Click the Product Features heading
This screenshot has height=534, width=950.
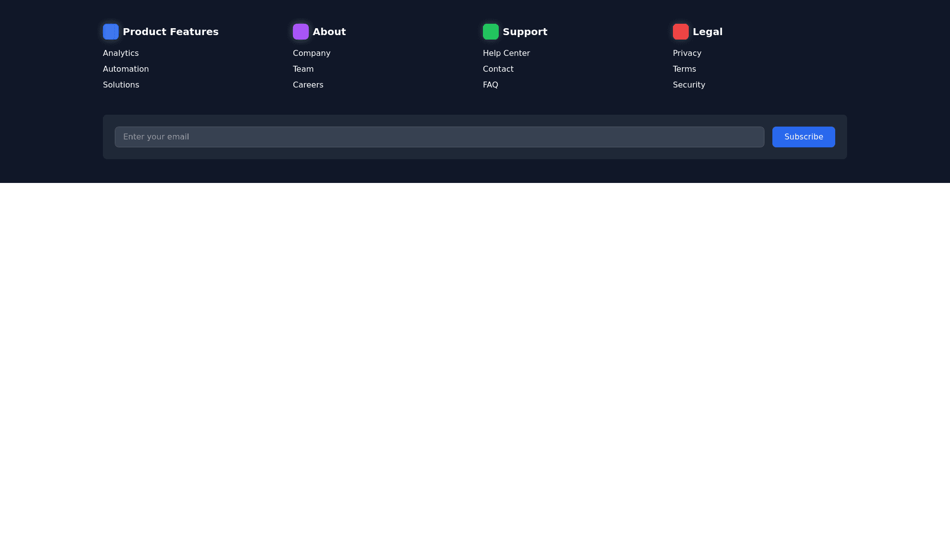click(171, 32)
